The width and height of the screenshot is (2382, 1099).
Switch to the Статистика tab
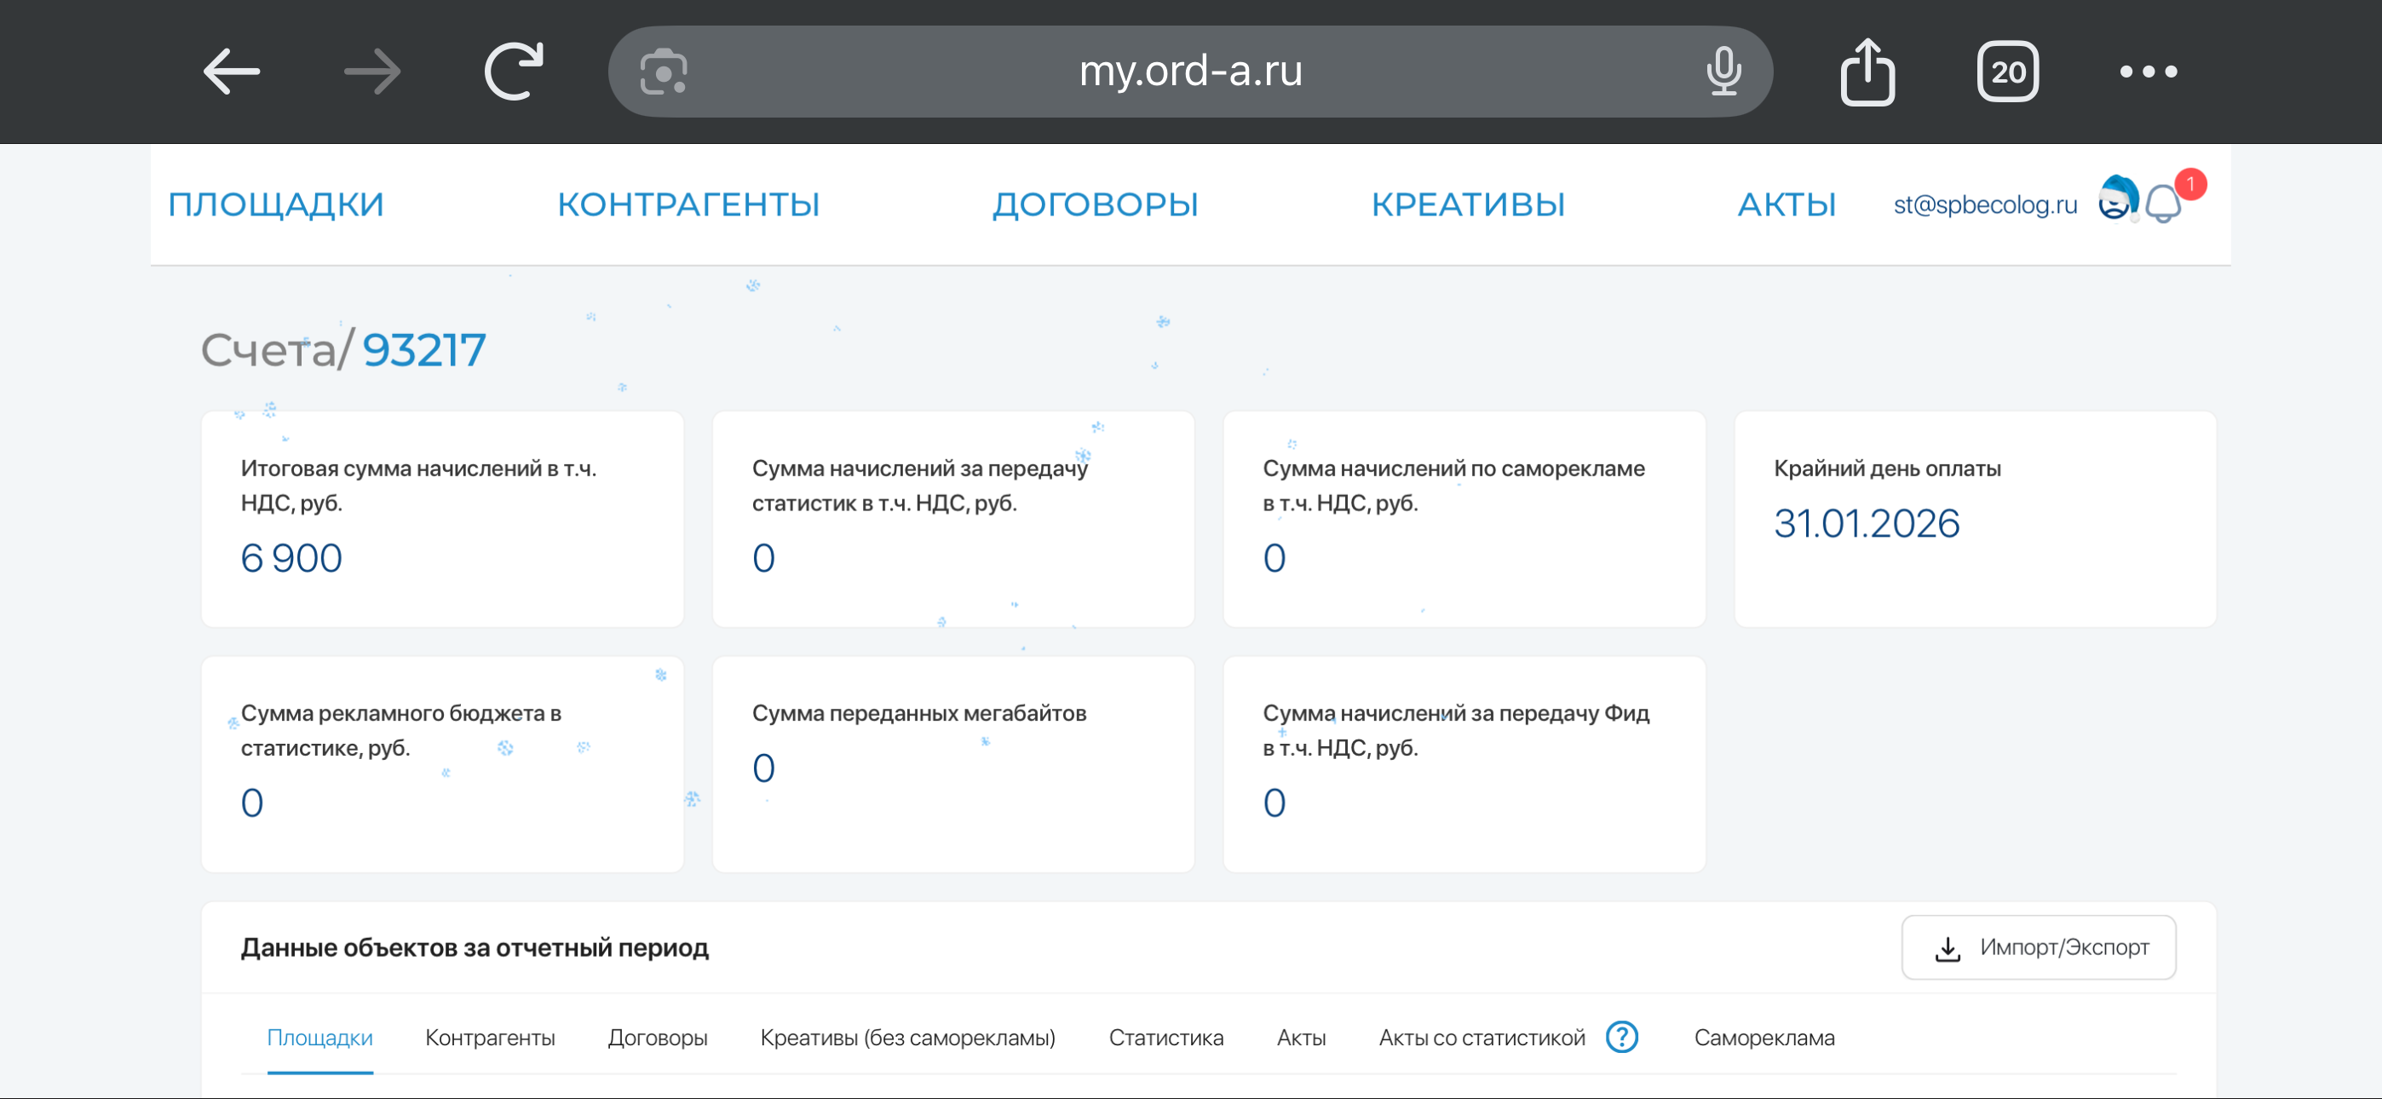click(x=1165, y=1038)
